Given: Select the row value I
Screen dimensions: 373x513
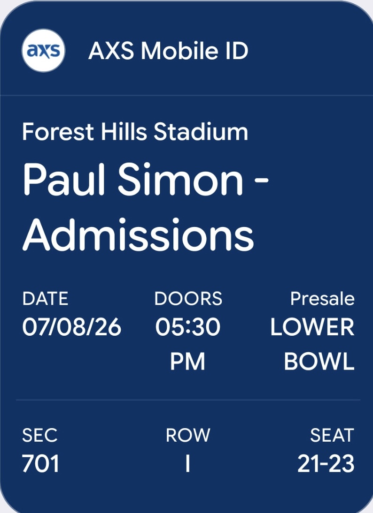Looking at the screenshot, I should (x=188, y=463).
